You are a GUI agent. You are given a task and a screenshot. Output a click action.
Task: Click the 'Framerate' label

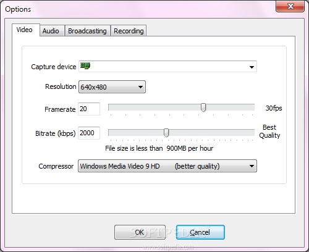coord(60,109)
